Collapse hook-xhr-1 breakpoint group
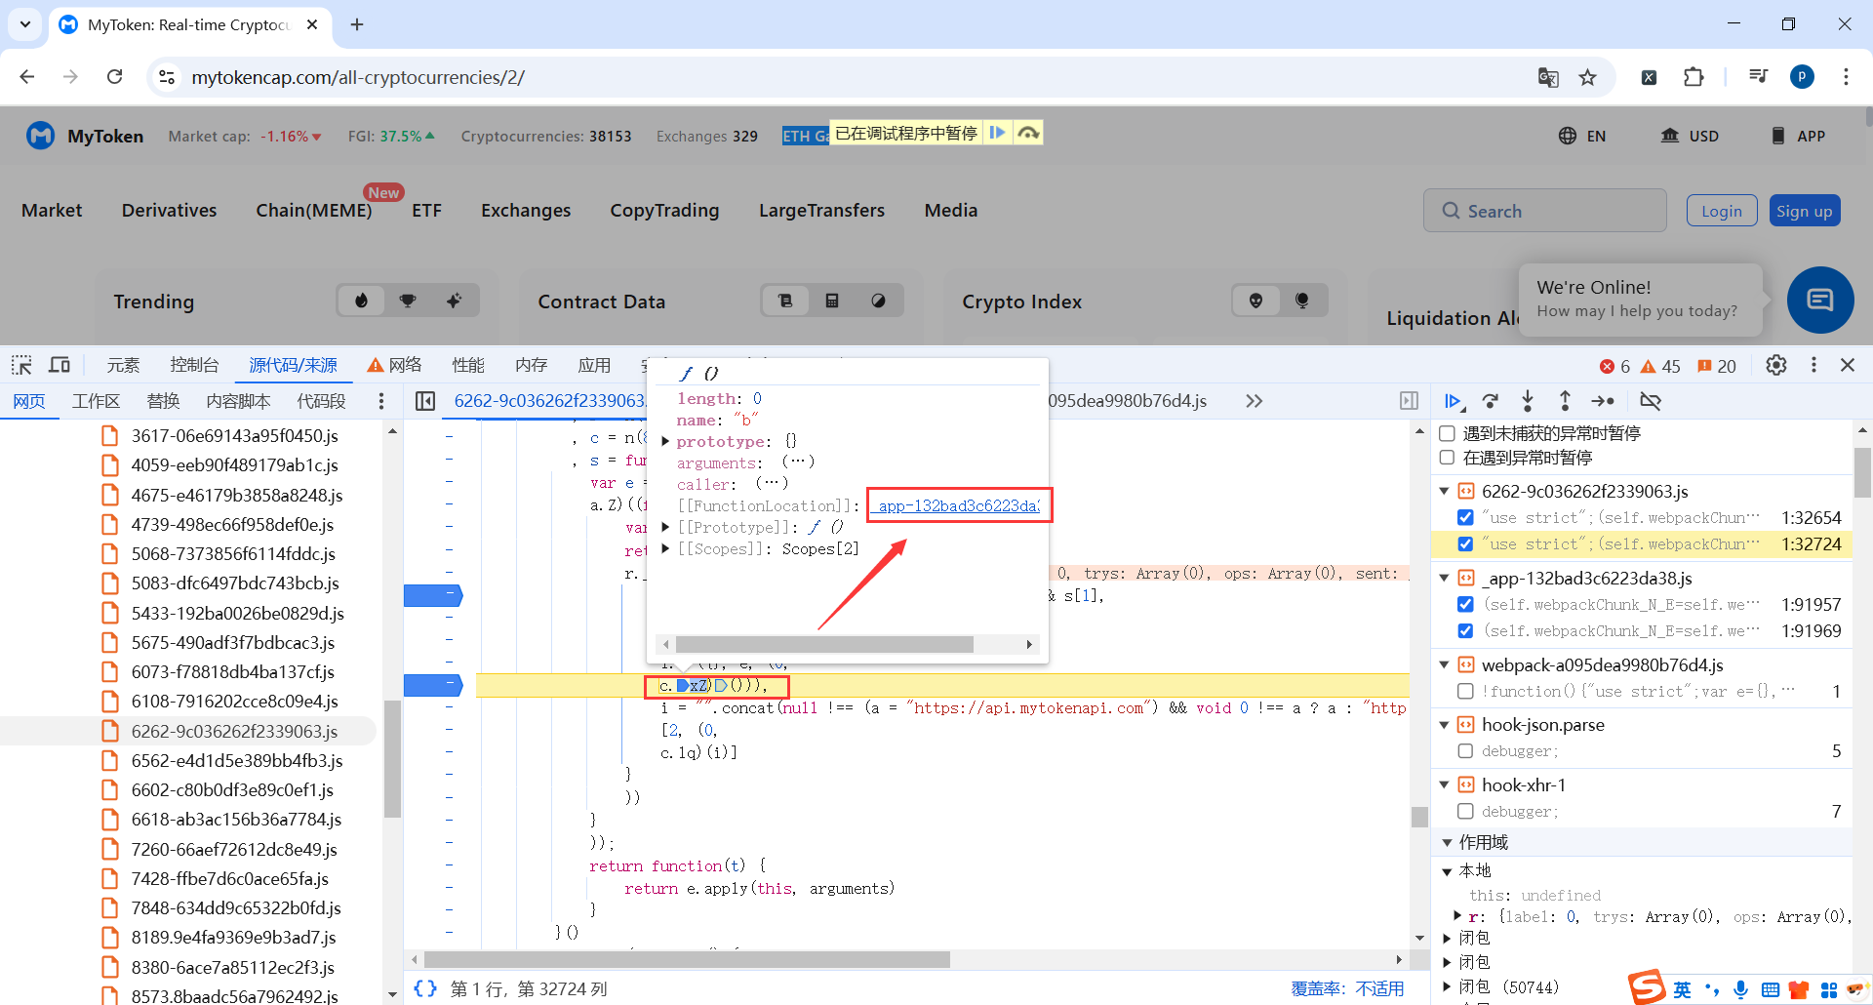Image resolution: width=1873 pixels, height=1005 pixels. [1445, 785]
